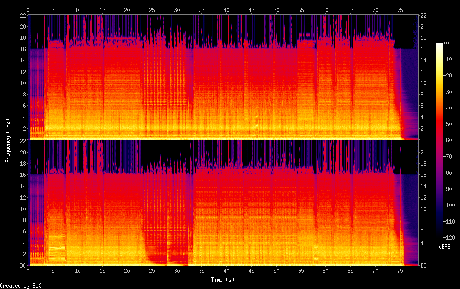Click the "25" tick on bottom time axis
Image resolution: width=460 pixels, height=289 pixels.
pyautogui.click(x=152, y=270)
